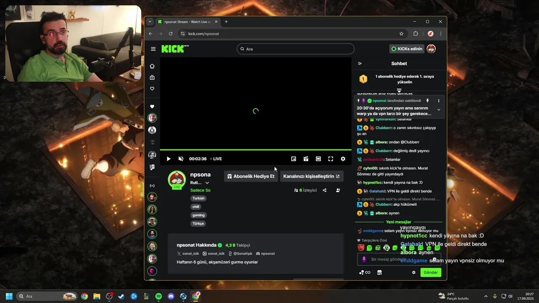Open a new Chrome tab

point(226,21)
